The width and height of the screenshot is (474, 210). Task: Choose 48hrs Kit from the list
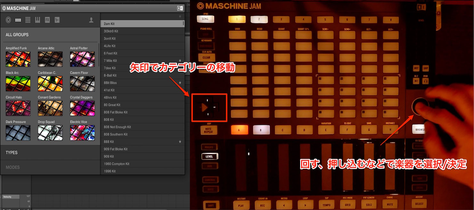tap(142, 97)
